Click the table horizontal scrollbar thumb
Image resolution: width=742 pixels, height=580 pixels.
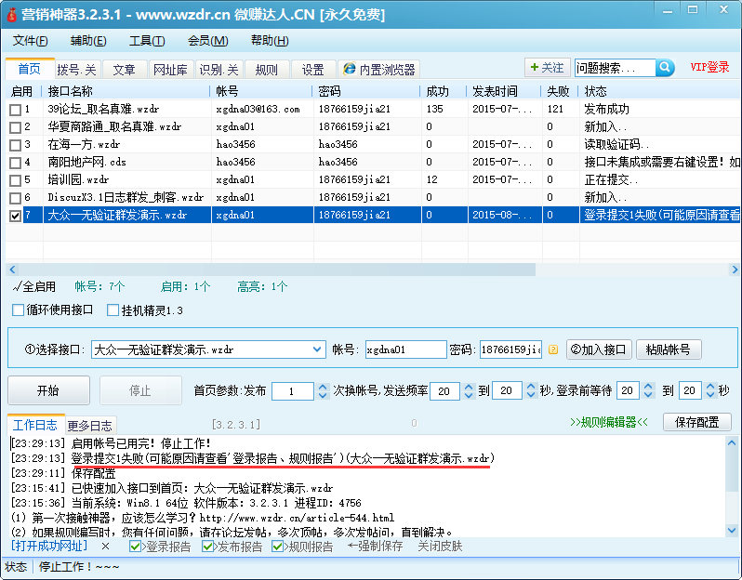[x=277, y=270]
